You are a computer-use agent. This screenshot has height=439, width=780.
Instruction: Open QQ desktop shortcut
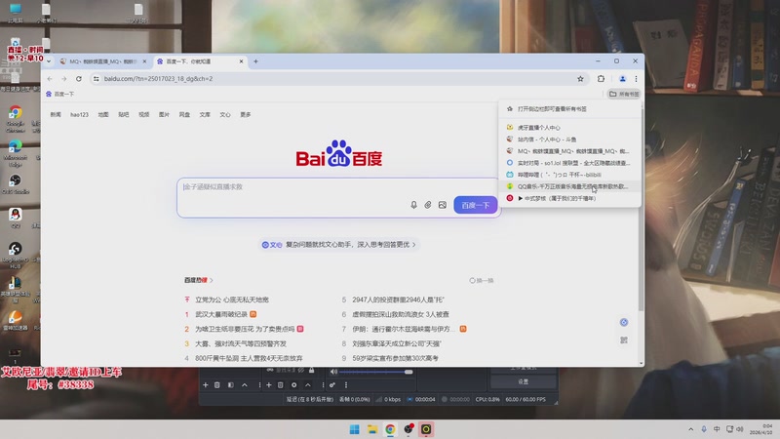pos(16,218)
